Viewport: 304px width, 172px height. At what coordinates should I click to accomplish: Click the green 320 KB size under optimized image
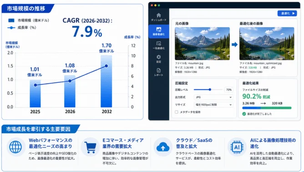click(x=253, y=68)
